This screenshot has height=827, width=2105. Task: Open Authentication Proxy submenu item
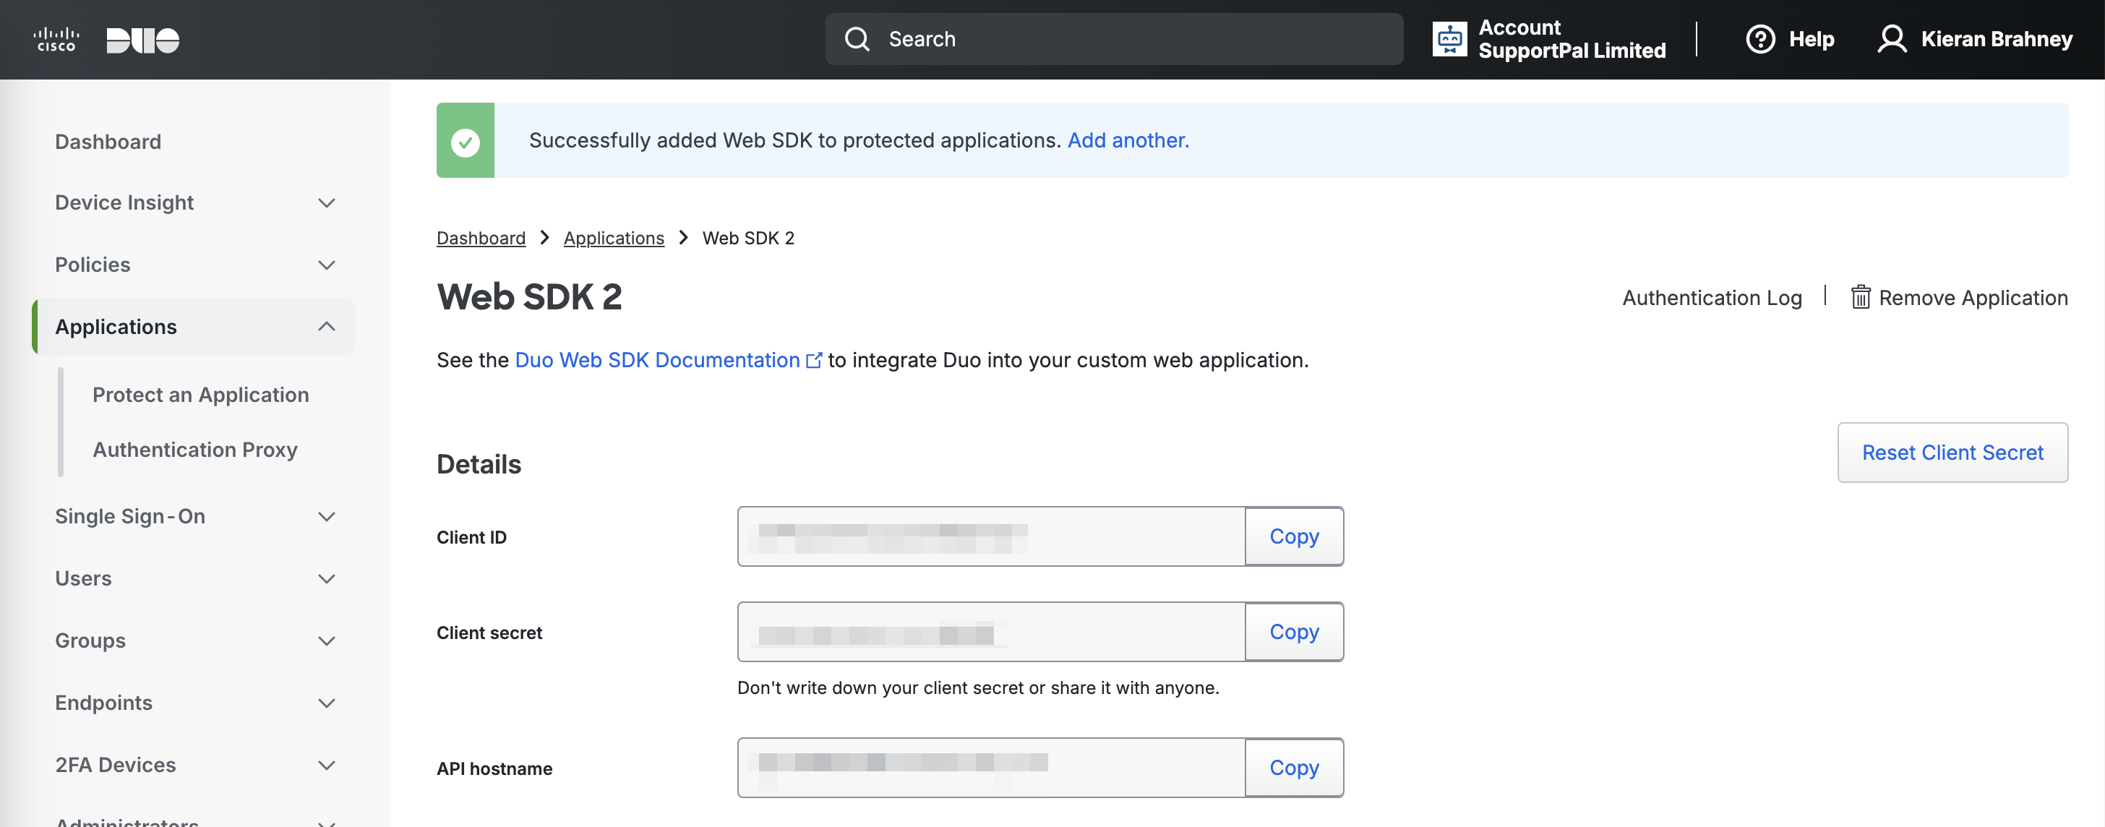[x=194, y=450]
